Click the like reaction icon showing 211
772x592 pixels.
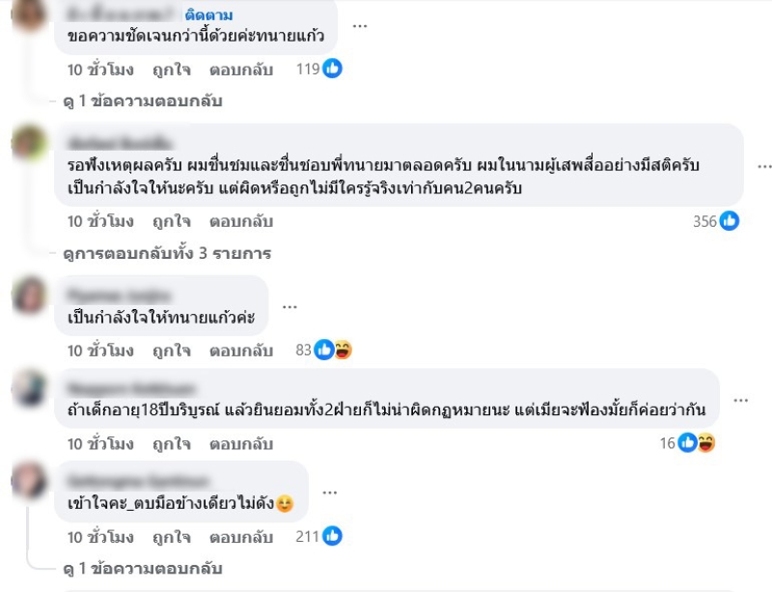tap(332, 536)
